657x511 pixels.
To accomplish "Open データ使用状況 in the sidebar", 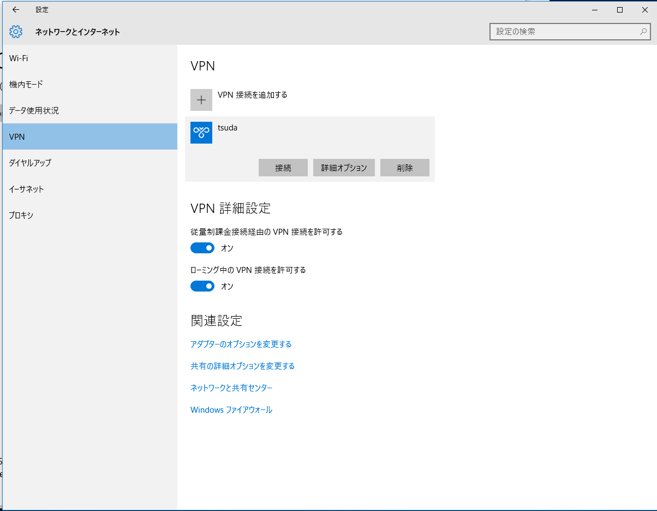I will [34, 111].
